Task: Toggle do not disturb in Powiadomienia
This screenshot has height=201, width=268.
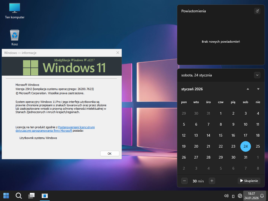Action: click(x=257, y=11)
